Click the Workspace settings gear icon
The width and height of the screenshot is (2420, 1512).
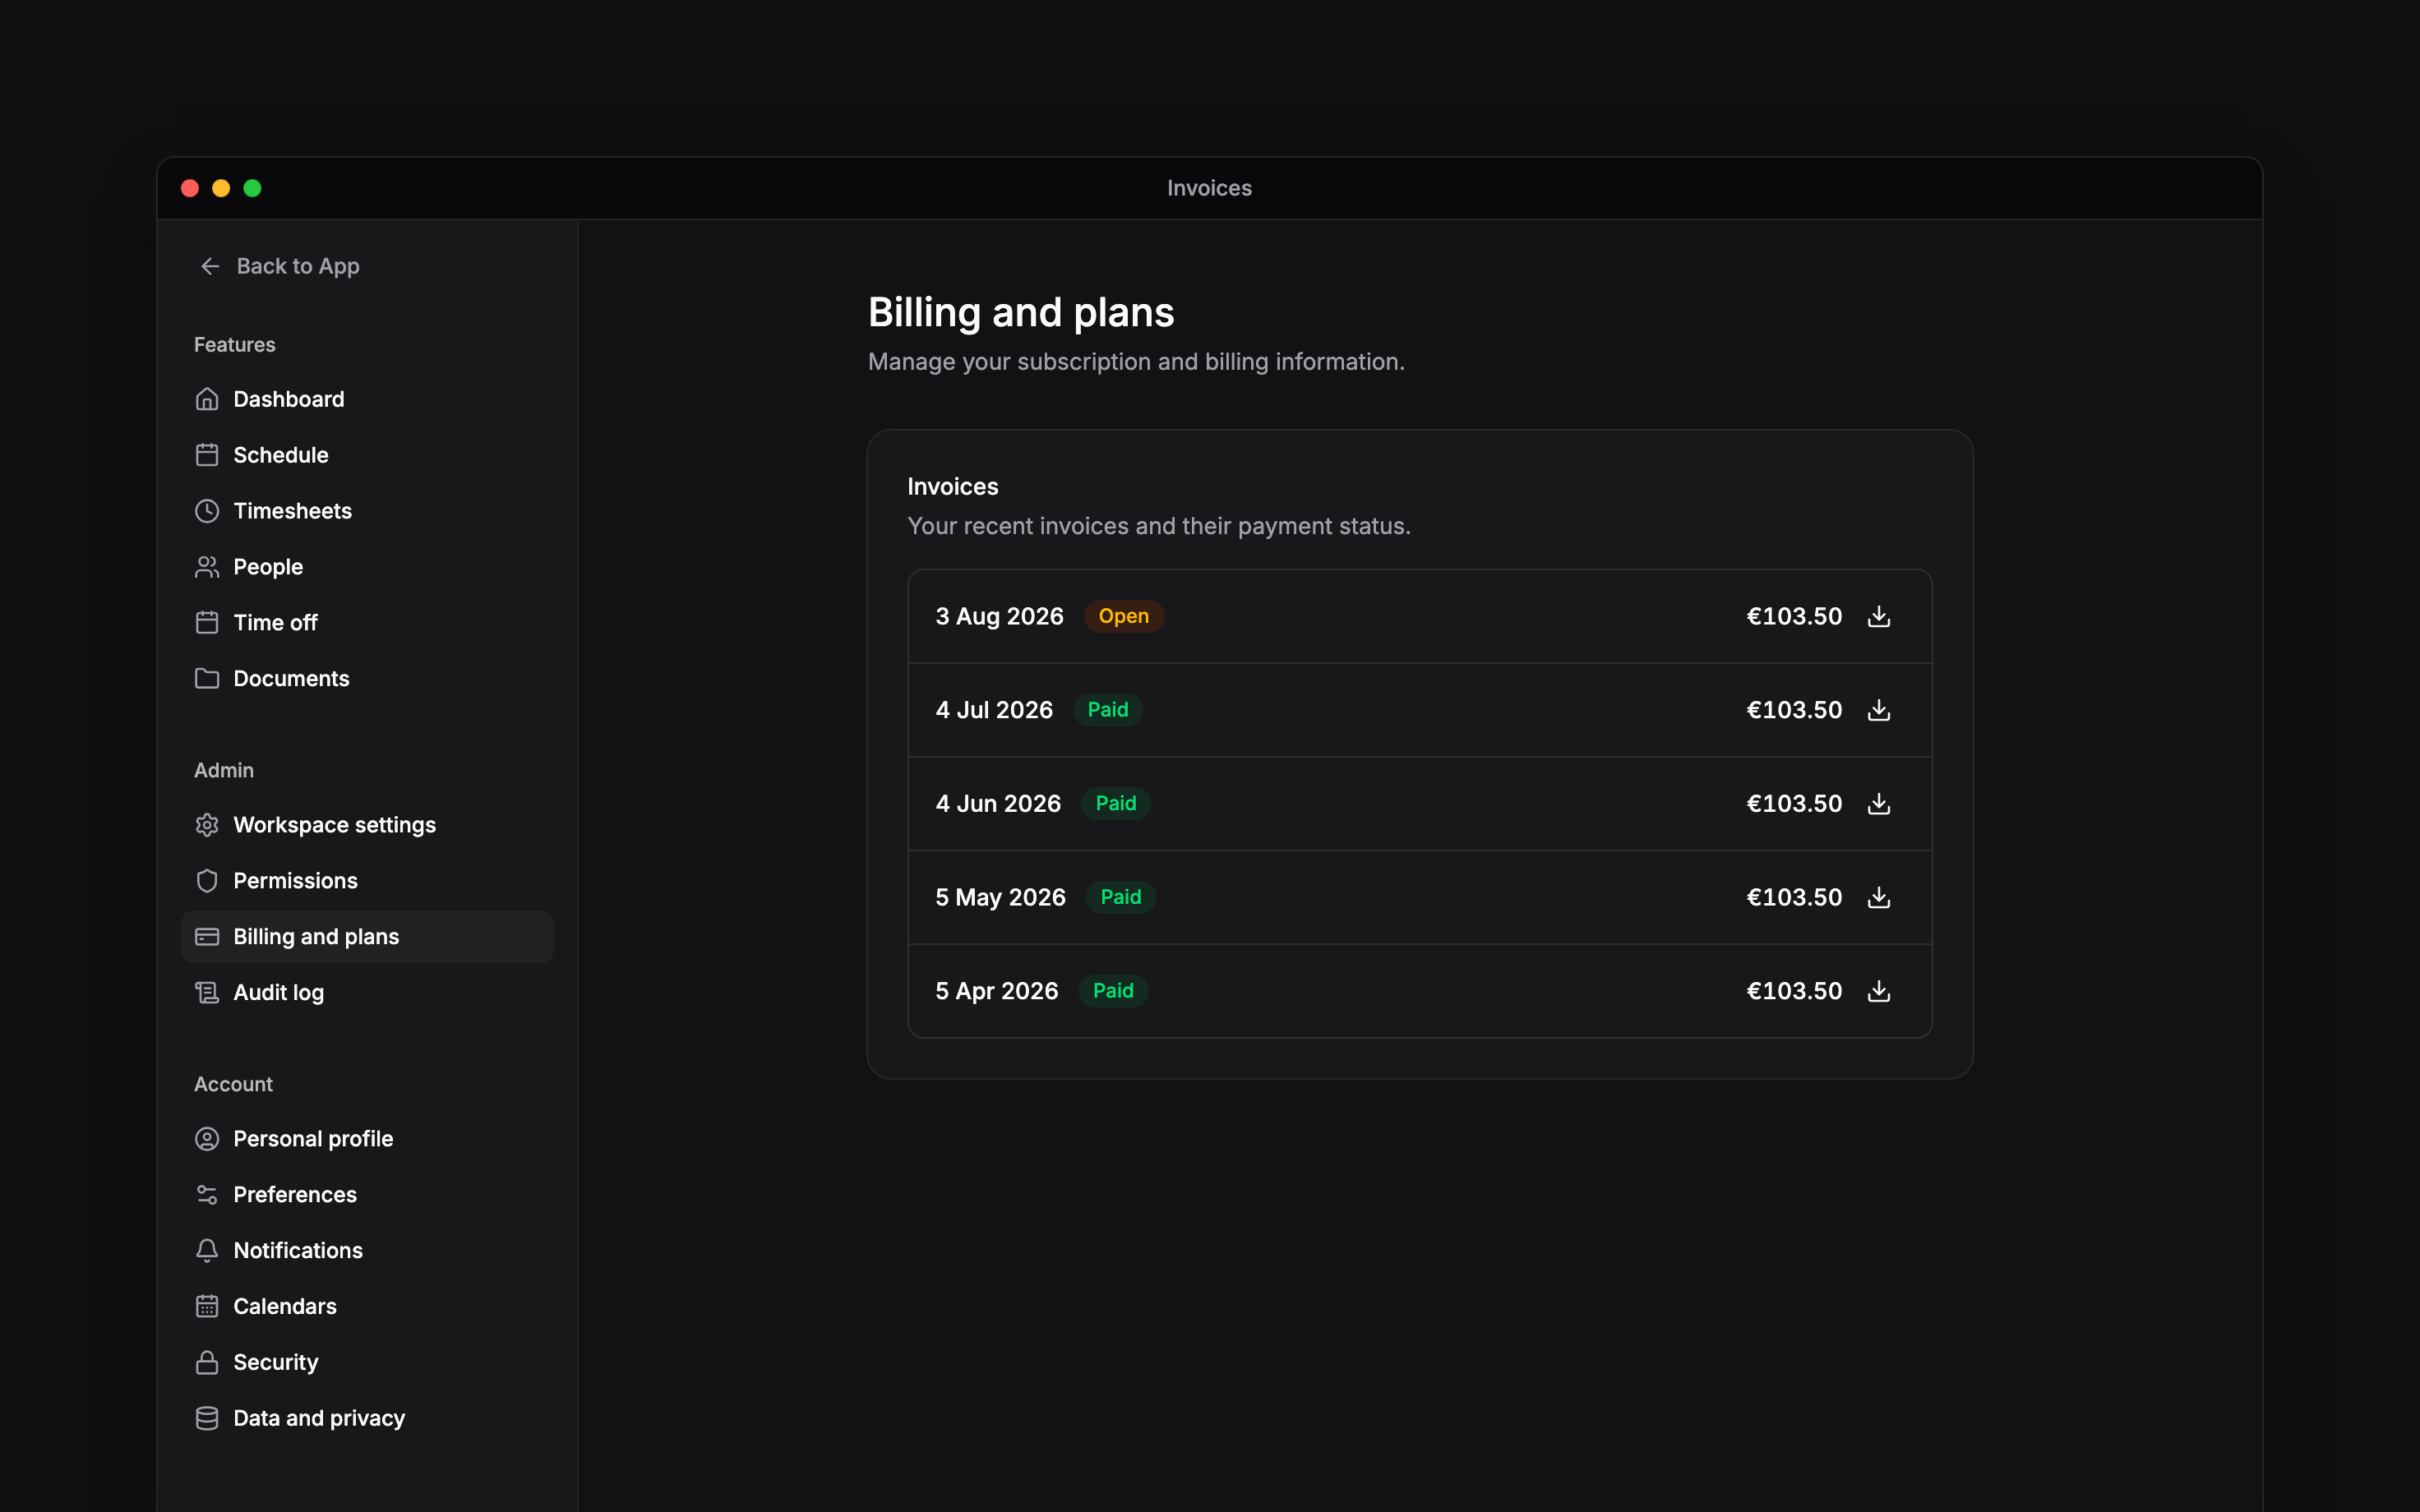click(x=207, y=825)
